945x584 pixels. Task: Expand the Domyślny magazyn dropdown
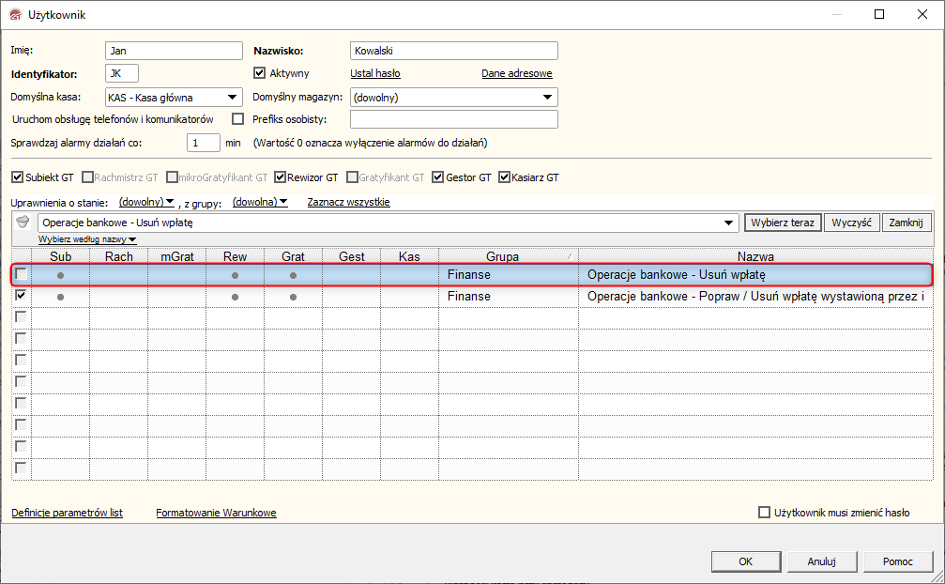[547, 98]
